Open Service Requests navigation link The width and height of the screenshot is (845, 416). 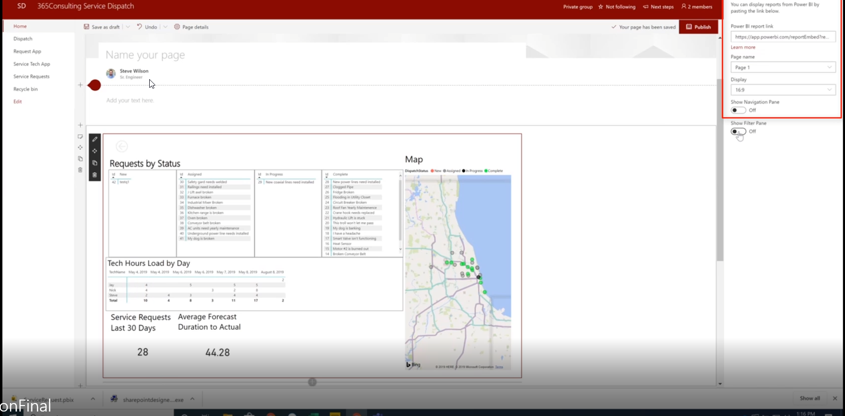[31, 77]
